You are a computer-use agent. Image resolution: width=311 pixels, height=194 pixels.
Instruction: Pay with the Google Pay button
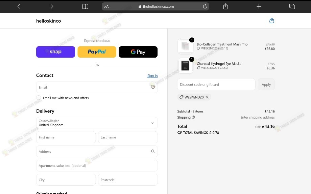pyautogui.click(x=138, y=52)
